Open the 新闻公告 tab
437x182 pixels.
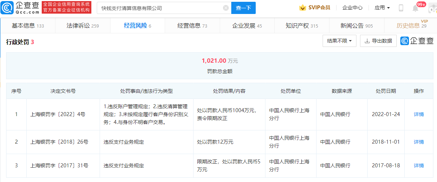357,26
